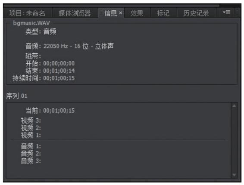Click the 当前 timecode 00;01;00;15

pos(59,111)
